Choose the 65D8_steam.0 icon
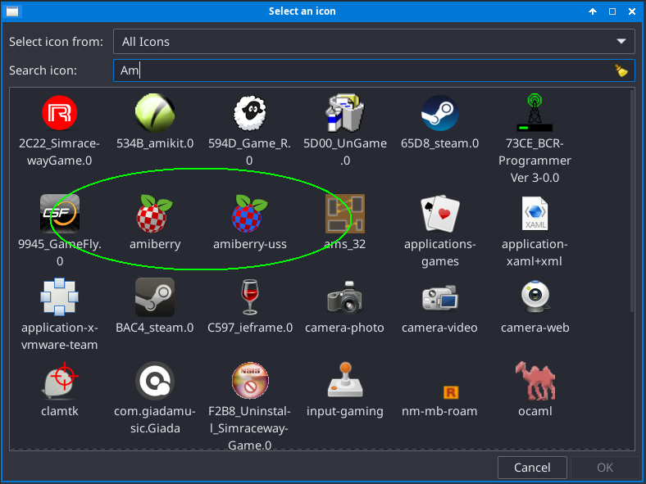 coord(439,113)
